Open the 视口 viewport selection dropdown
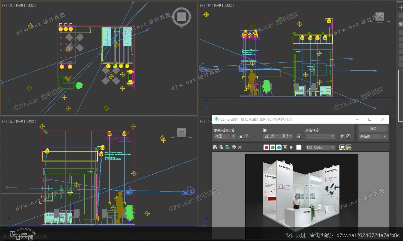Screen dimensions: 403x241 (278, 136)
